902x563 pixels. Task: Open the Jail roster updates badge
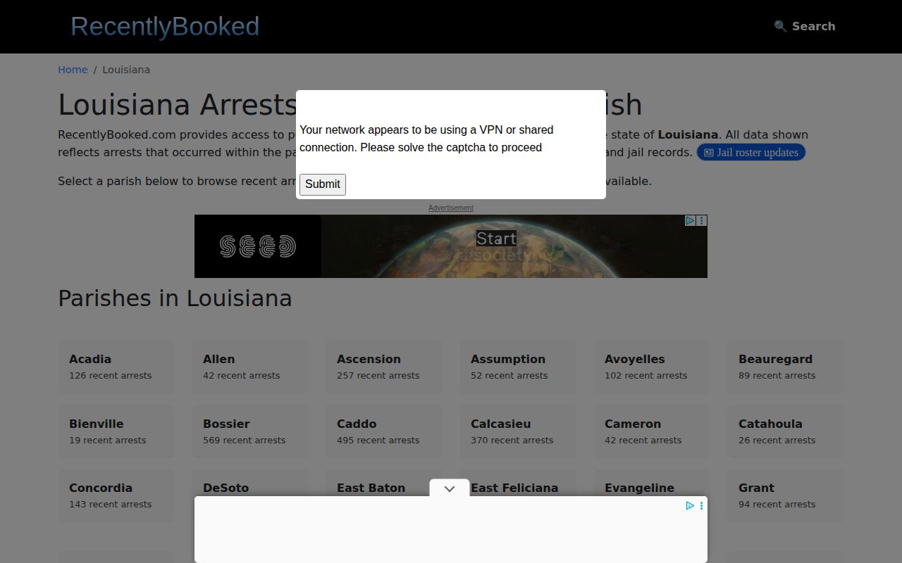tap(750, 153)
